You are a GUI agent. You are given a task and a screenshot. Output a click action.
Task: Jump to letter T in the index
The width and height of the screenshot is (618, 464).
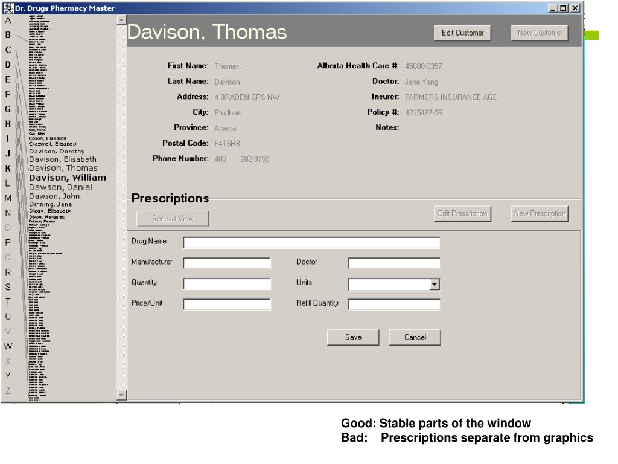(x=8, y=302)
